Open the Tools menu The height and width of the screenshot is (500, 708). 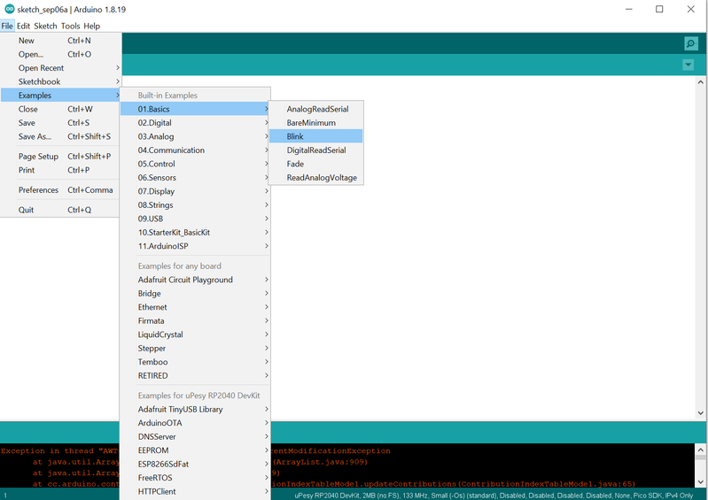point(70,26)
